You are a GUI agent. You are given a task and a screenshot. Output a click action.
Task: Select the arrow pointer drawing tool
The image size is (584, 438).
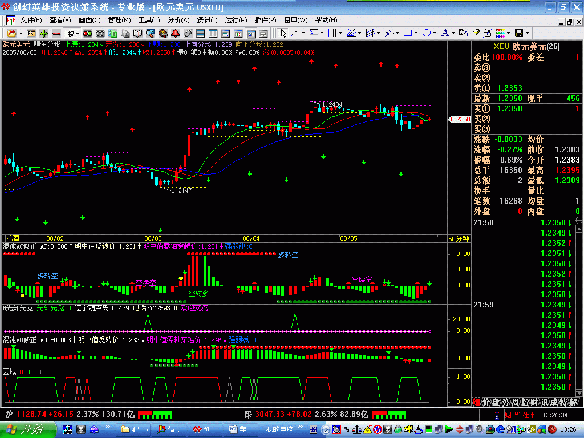click(283, 33)
